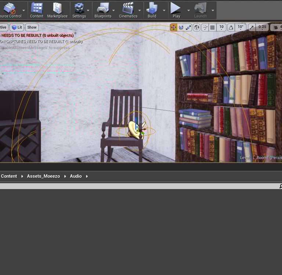The width and height of the screenshot is (282, 275).
Task: Click the 'CAPTURES NEED TO BE REBUILT' message
Action: (41, 41)
